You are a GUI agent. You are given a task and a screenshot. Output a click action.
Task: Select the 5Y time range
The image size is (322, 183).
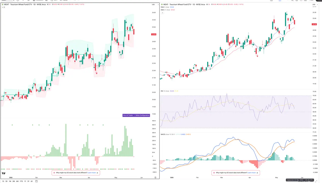(x=28, y=181)
